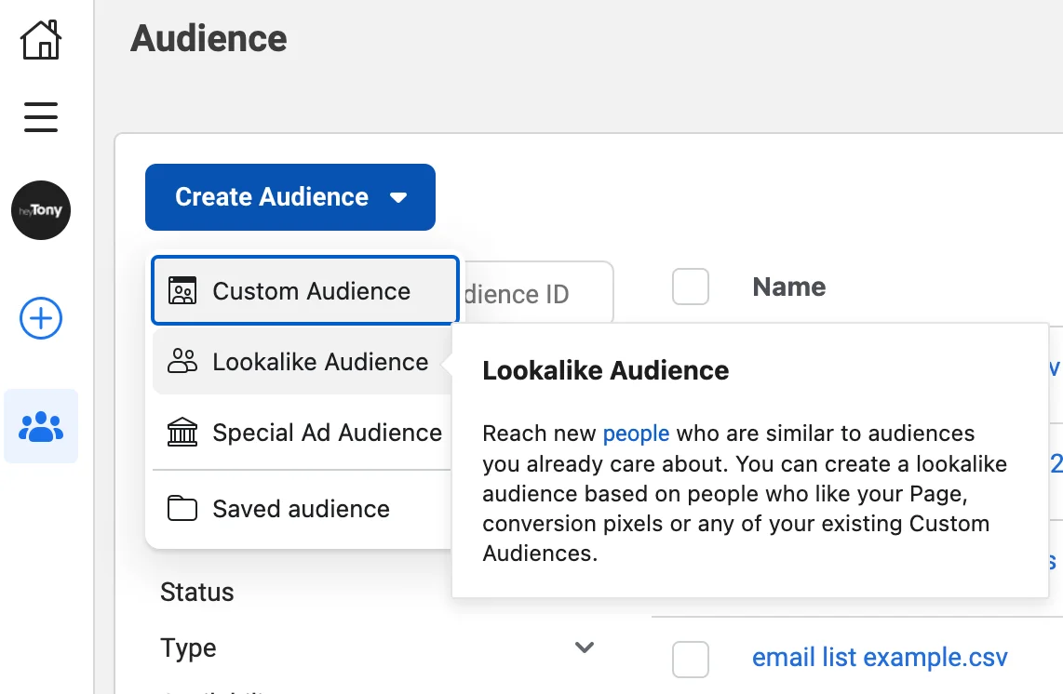Select Lookalike Audience from the menu
The image size is (1063, 694).
click(x=320, y=361)
